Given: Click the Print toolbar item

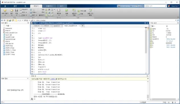Looking at the screenshot, I should click(x=23, y=15).
